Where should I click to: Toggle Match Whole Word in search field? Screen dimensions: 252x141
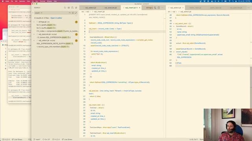(x=73, y=13)
